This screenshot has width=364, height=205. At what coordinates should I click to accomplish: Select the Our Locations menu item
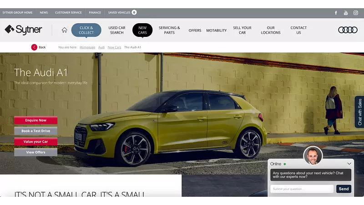[271, 30]
